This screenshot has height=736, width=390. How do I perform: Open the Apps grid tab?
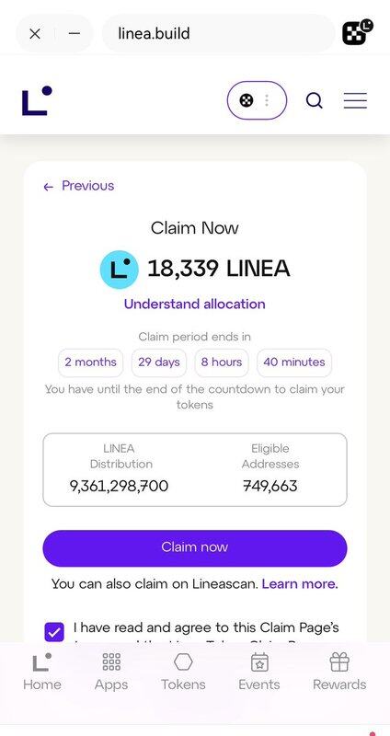111,672
